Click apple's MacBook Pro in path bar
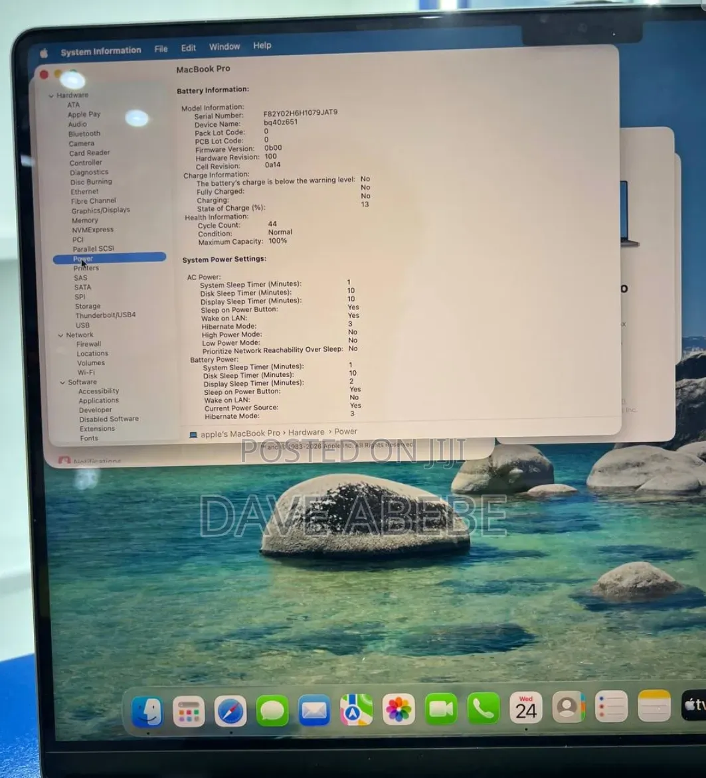Viewport: 706px width, 778px height. [240, 433]
